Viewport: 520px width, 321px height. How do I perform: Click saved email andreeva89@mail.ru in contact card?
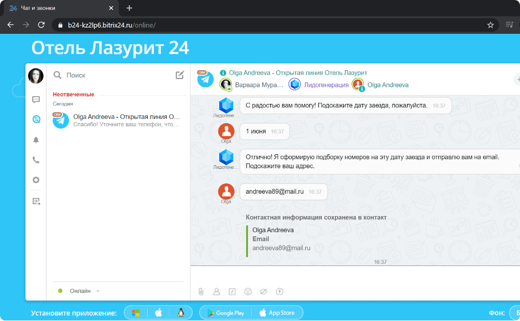coord(281,248)
